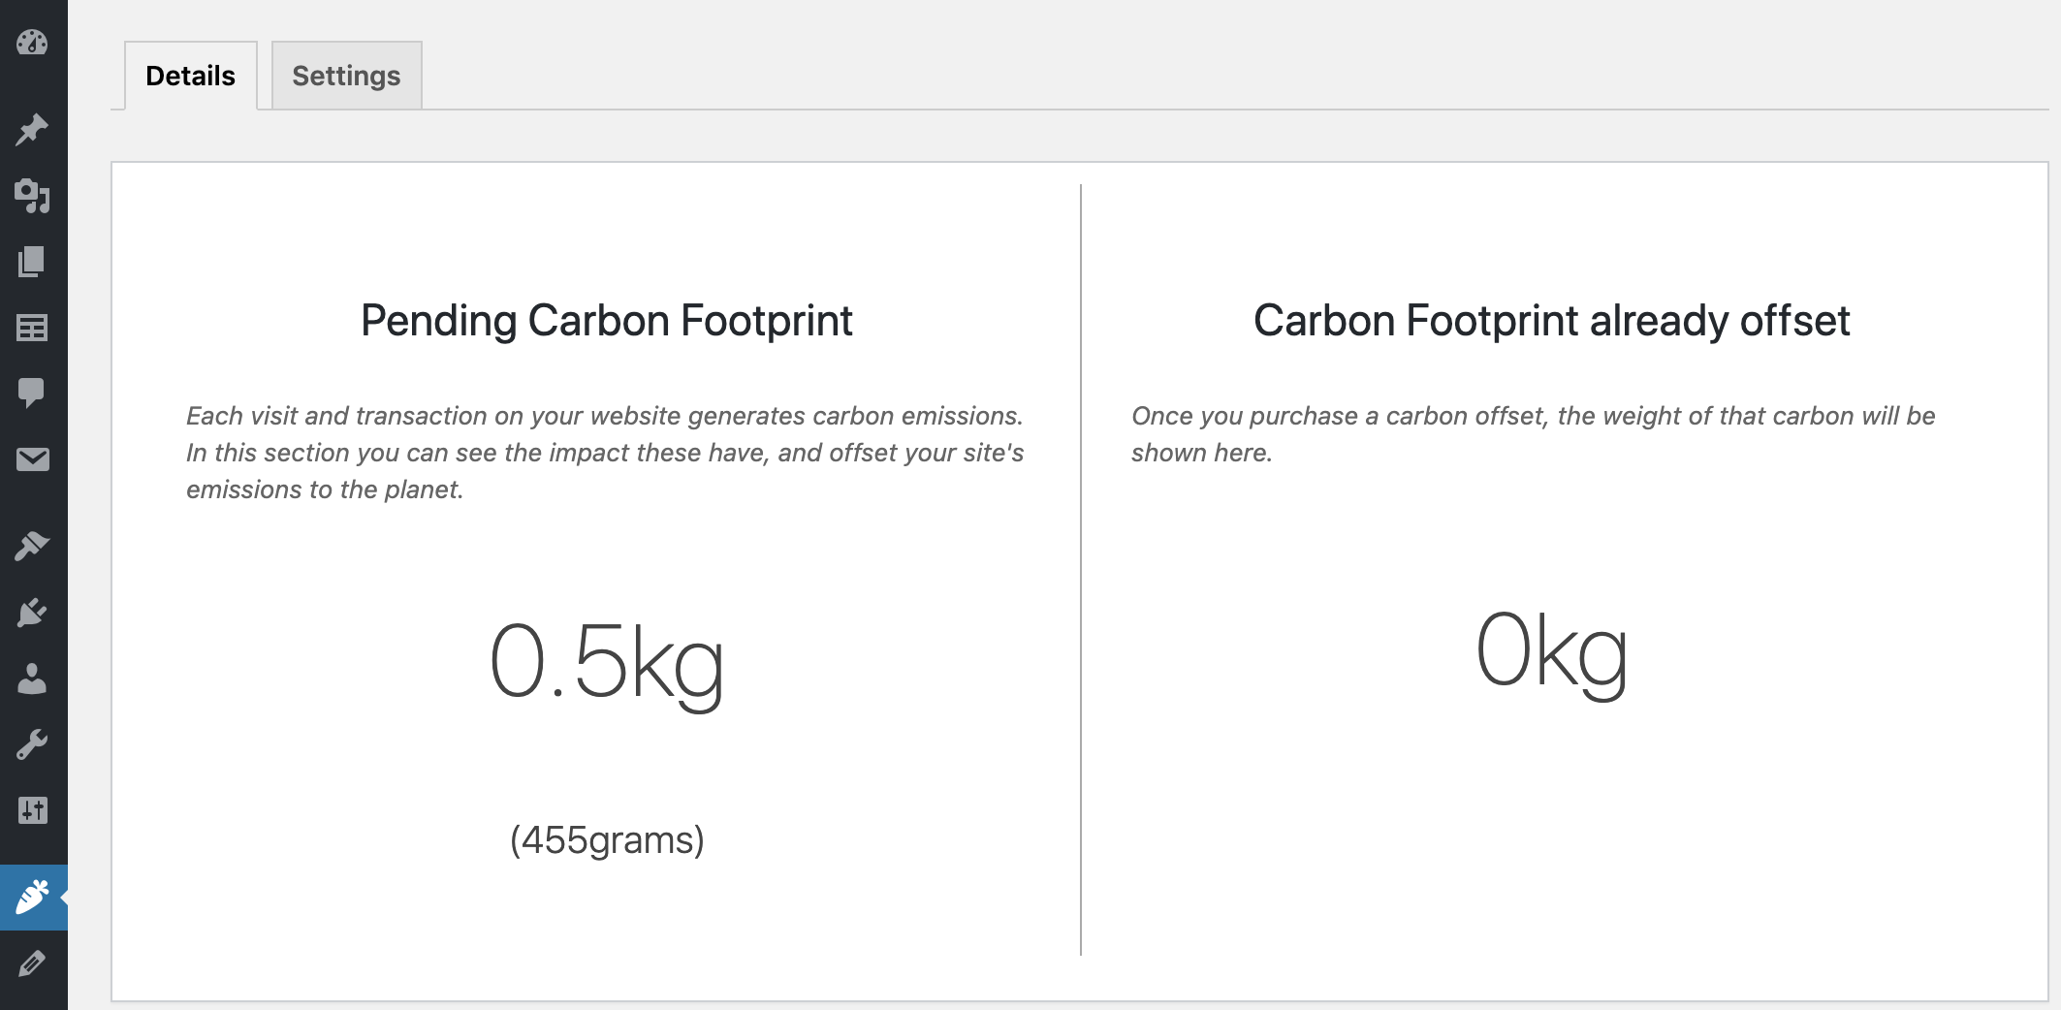The height and width of the screenshot is (1010, 2061).
Task: Click the pencil icon at sidebar bottom
Action: (32, 963)
